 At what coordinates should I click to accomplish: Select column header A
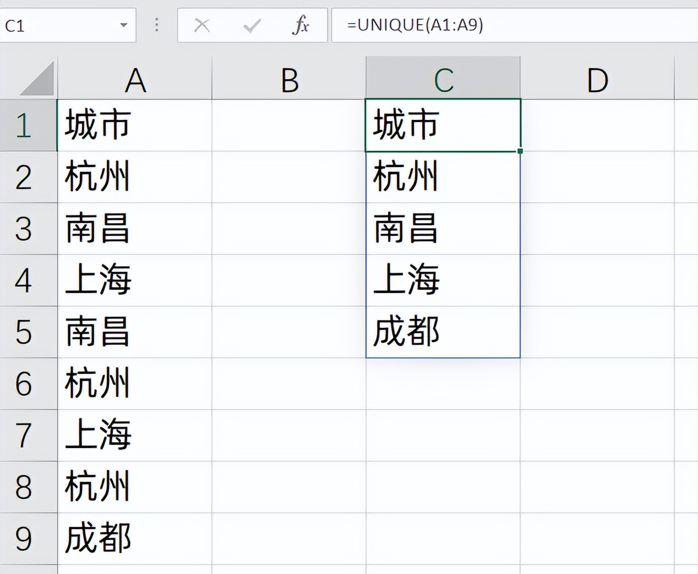coord(135,80)
